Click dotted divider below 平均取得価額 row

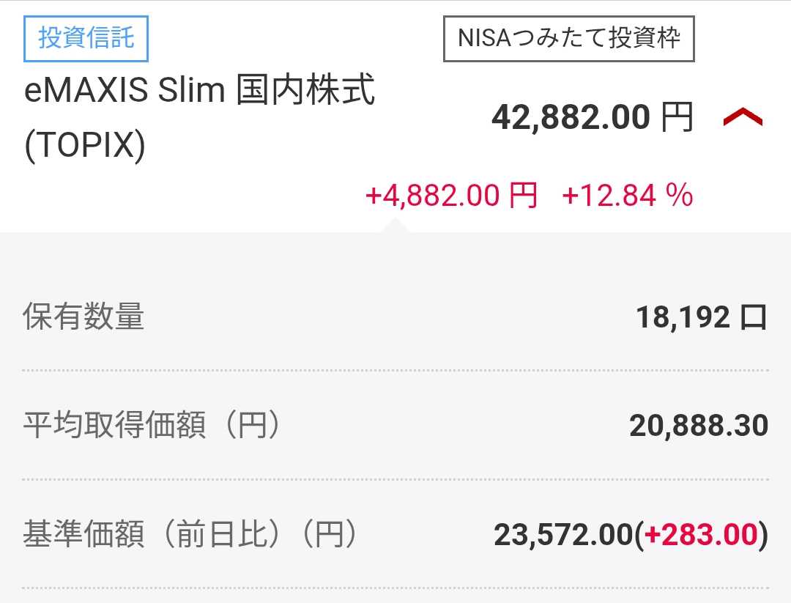point(395,479)
